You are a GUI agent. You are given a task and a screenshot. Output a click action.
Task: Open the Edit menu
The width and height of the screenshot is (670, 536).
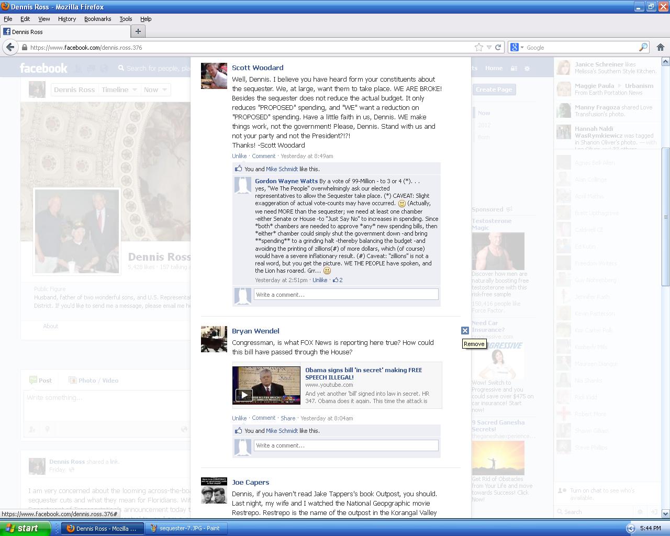click(25, 19)
